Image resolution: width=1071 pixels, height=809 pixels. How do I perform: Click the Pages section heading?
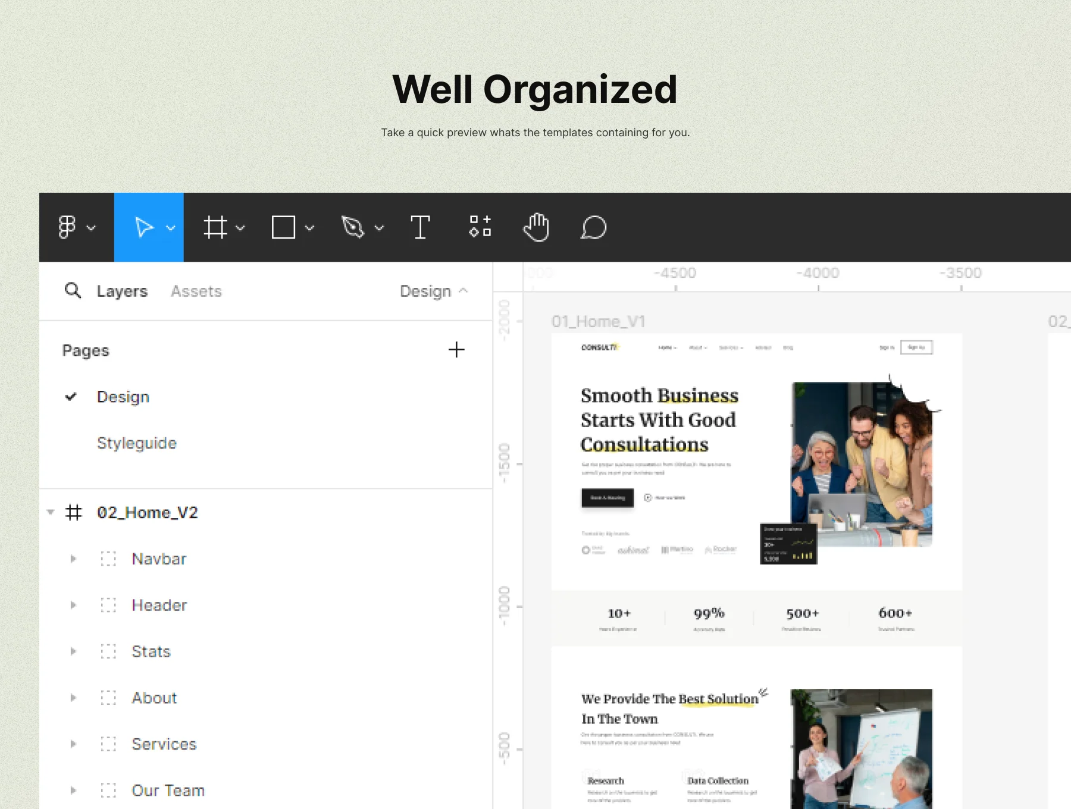(x=86, y=350)
